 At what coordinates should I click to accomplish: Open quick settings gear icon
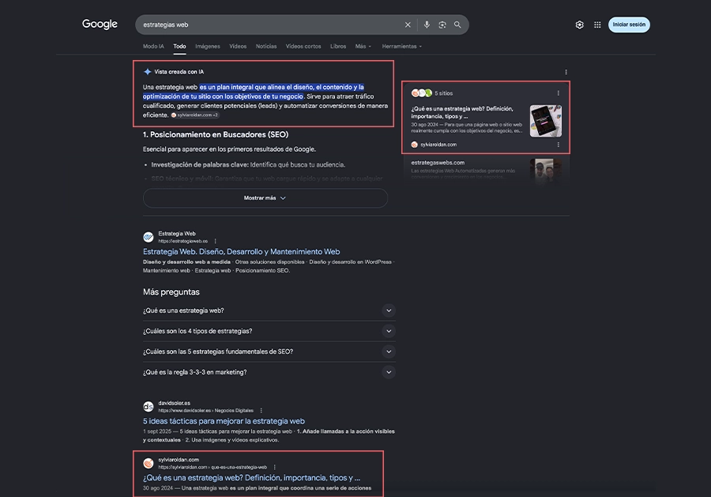[x=580, y=25]
